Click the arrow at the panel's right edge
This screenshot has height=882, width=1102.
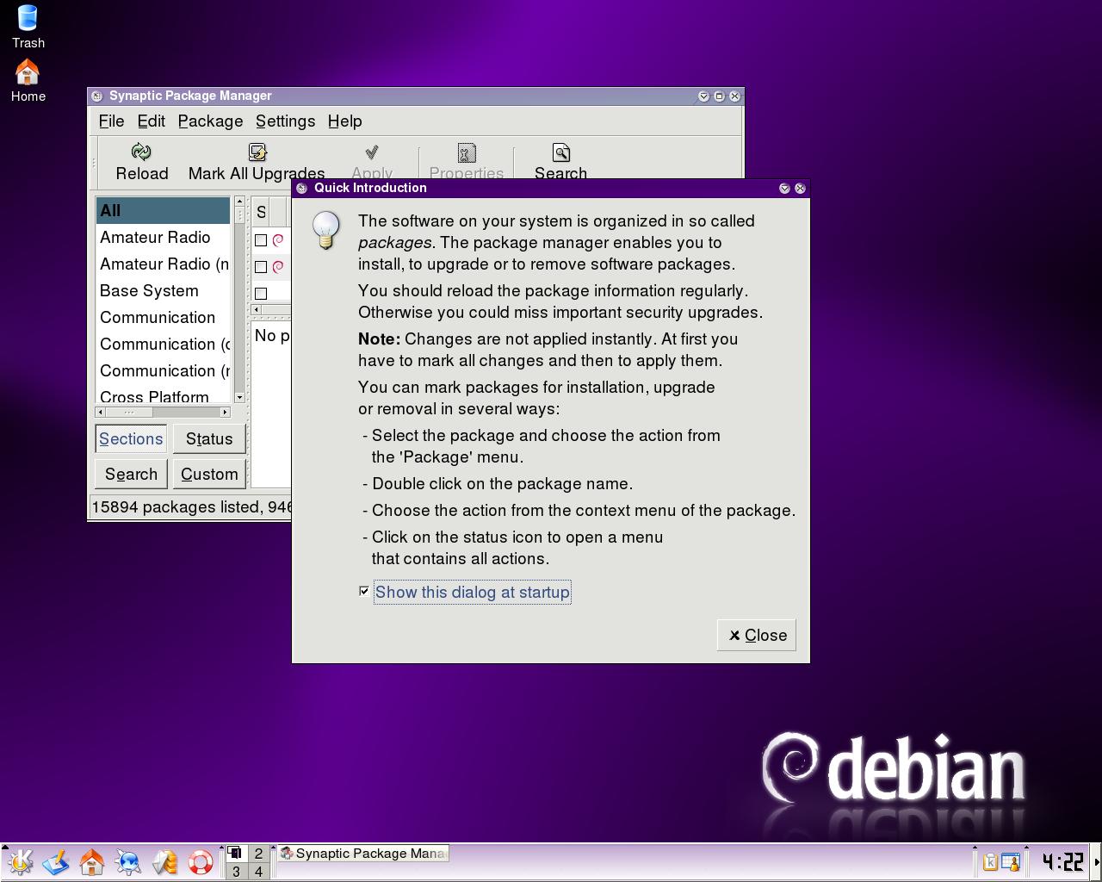(x=1097, y=861)
